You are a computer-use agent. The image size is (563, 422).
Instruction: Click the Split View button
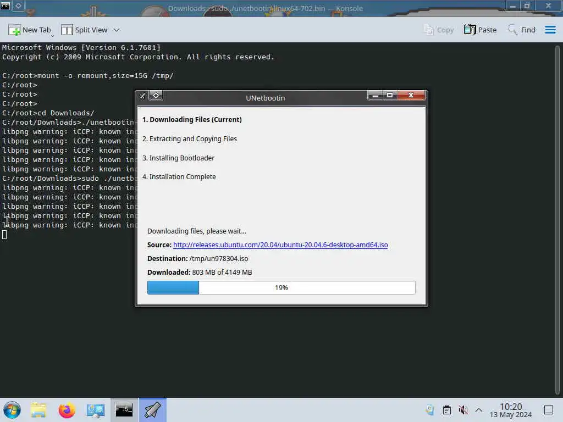point(84,30)
